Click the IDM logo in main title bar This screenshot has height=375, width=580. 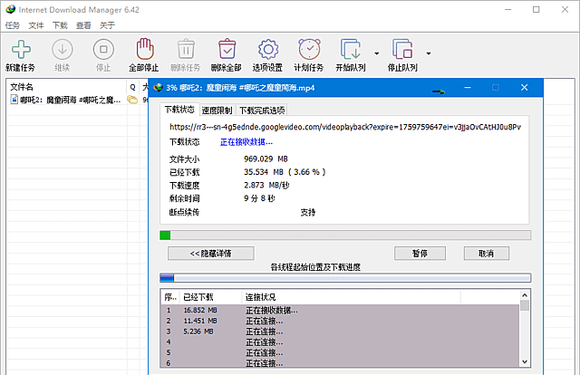[10, 9]
